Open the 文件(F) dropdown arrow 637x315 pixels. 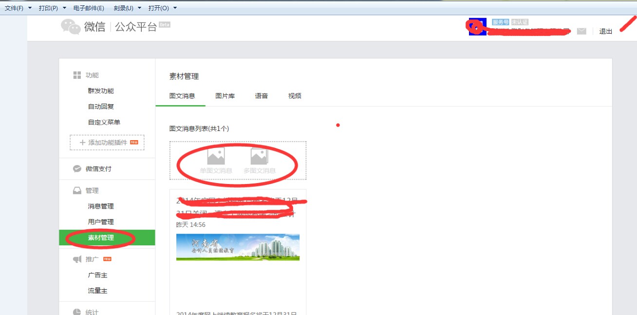[x=29, y=8]
